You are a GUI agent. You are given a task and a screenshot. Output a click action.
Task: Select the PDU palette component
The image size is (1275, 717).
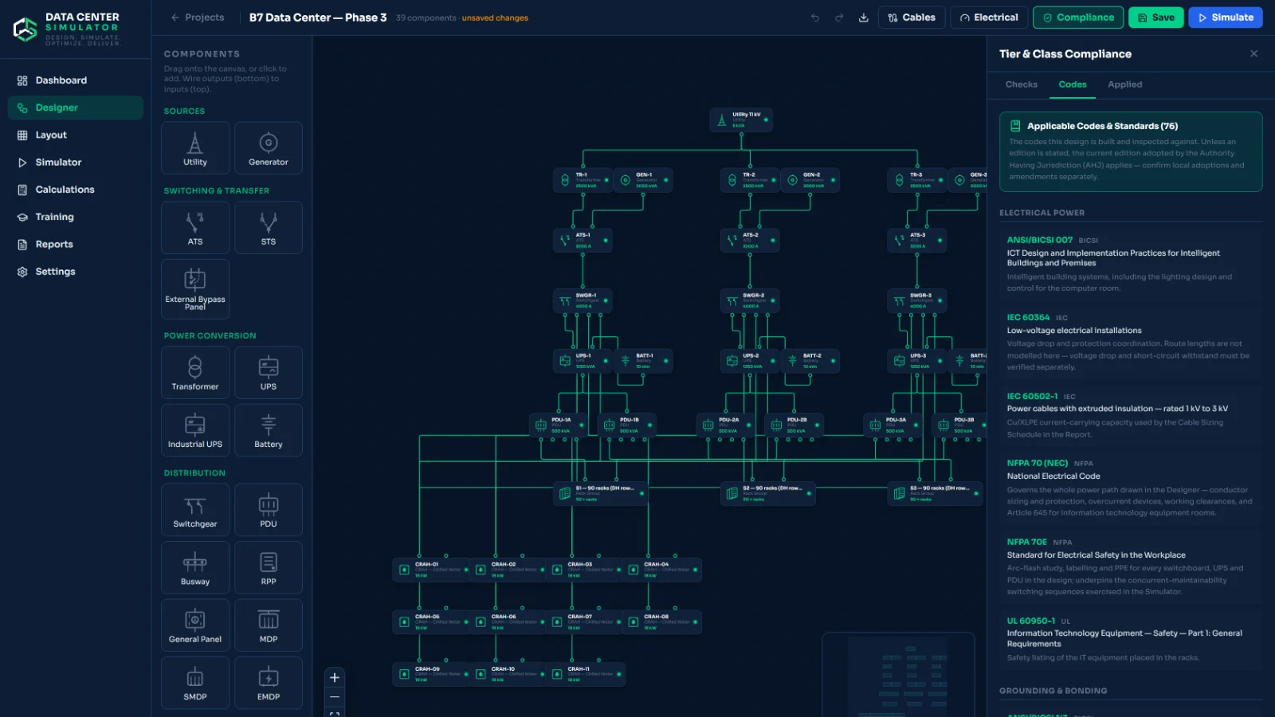[x=269, y=510]
